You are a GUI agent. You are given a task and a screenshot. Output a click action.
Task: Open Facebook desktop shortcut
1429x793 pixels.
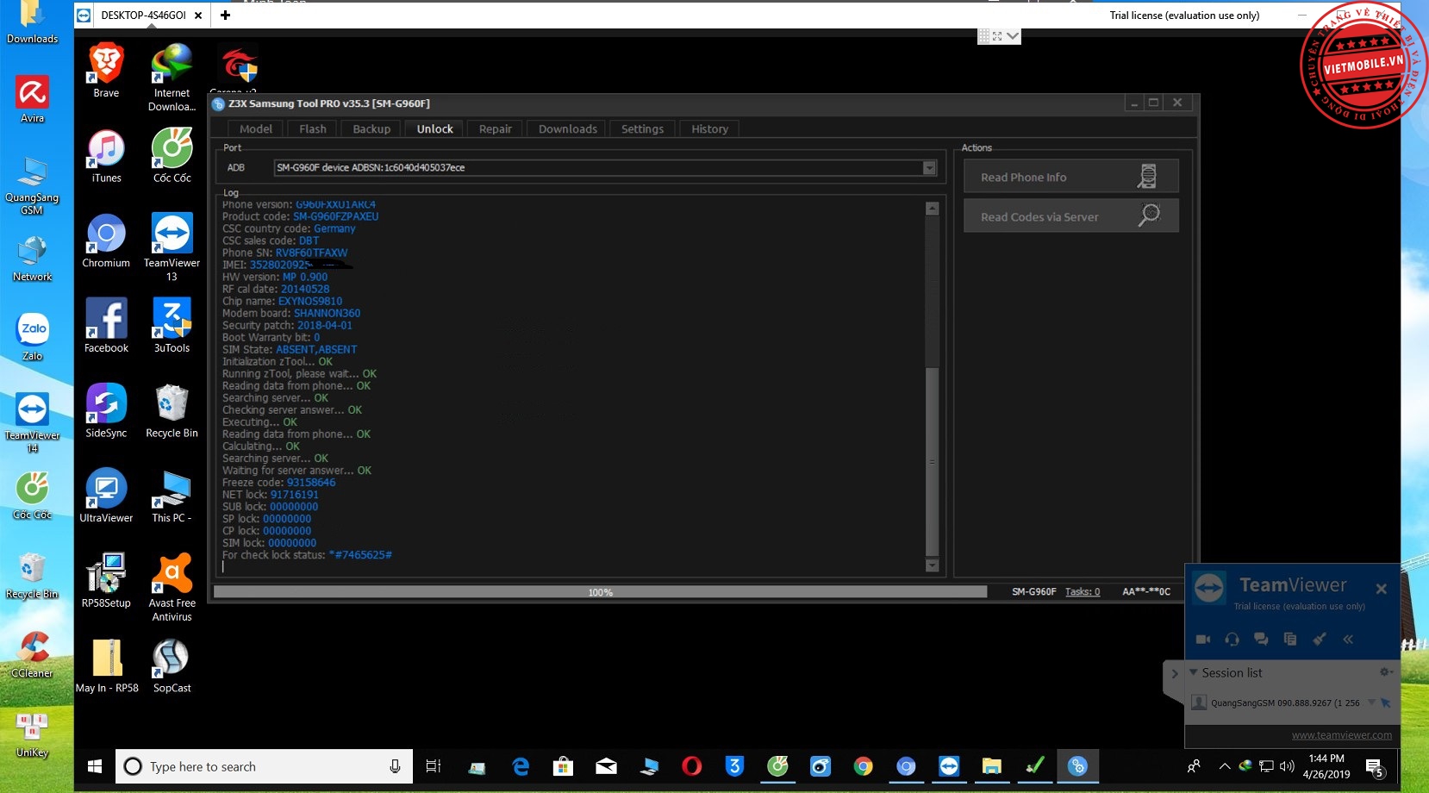coord(106,326)
